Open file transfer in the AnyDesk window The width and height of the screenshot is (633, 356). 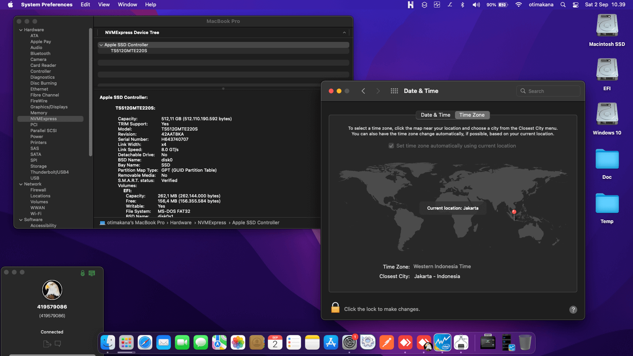point(47,344)
